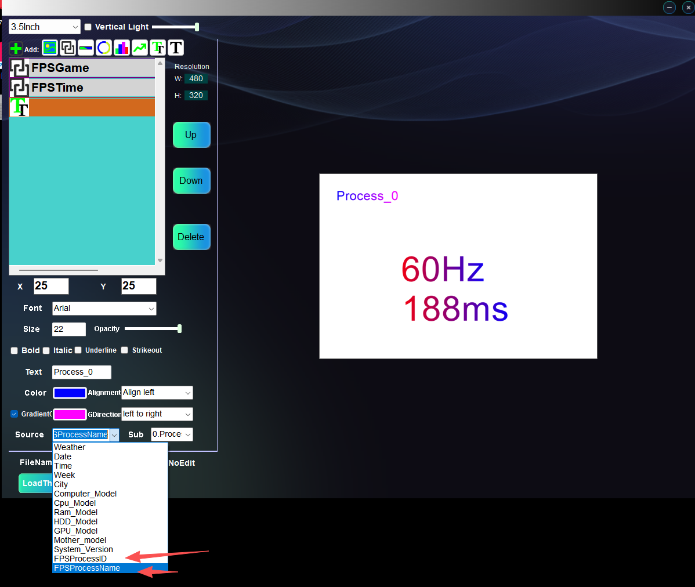
Task: Toggle the Bold checkbox
Action: (15, 350)
